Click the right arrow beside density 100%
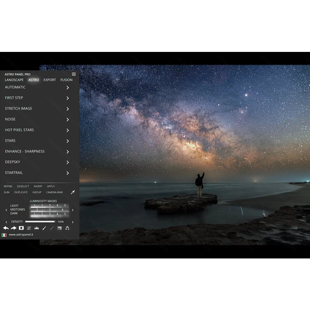 (x=72, y=222)
